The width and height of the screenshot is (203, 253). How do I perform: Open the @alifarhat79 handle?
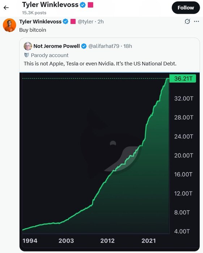coord(104,46)
